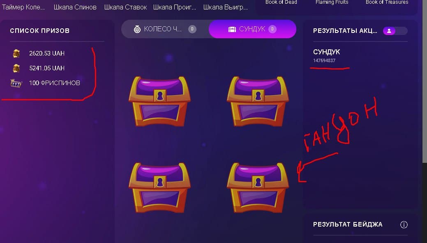Open the Шкала Проиг... menu item

(175, 7)
